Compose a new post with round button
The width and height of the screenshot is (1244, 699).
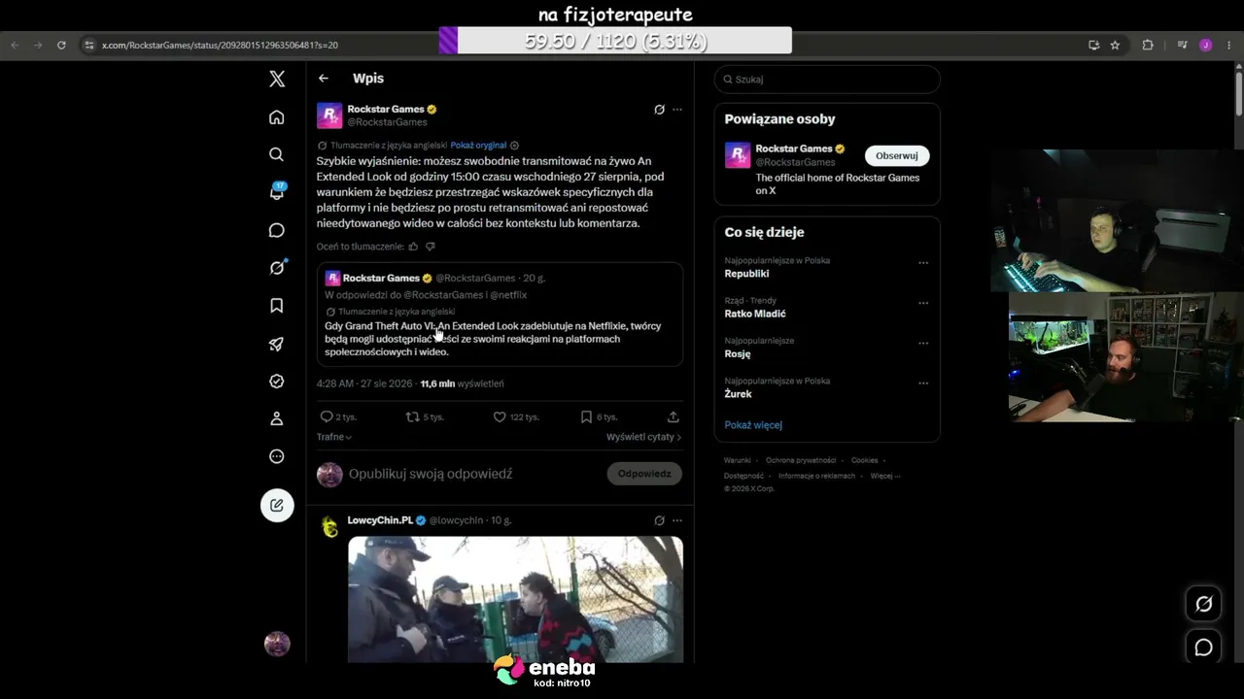pyautogui.click(x=277, y=505)
